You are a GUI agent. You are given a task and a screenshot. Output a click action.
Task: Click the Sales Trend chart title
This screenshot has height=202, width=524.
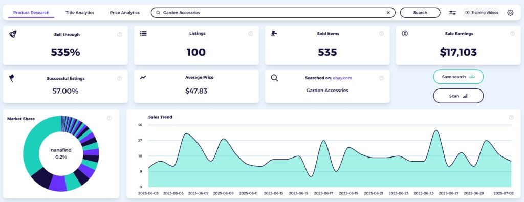tap(160, 117)
